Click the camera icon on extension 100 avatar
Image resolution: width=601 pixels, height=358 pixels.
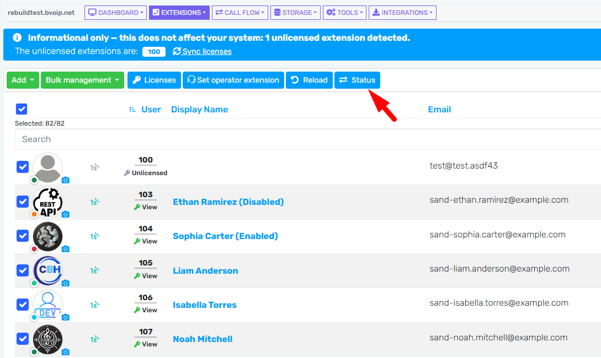66,180
